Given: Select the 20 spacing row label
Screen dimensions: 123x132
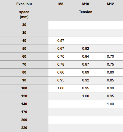Looking at the screenshot, I should pyautogui.click(x=24, y=25).
